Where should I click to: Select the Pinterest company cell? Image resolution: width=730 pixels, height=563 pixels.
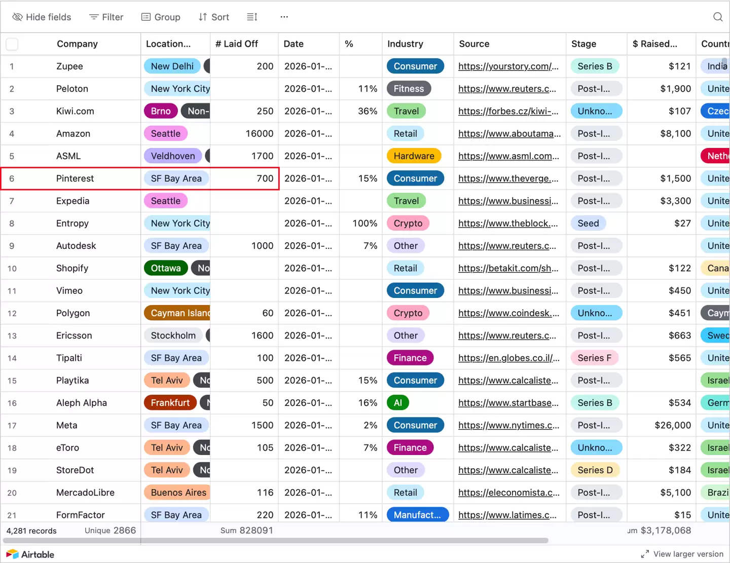(x=75, y=178)
